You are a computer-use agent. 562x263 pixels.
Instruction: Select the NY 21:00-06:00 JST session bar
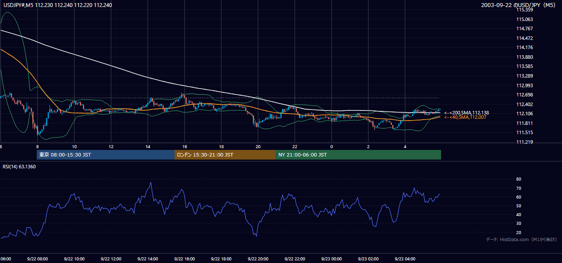[x=358, y=155]
